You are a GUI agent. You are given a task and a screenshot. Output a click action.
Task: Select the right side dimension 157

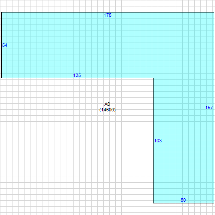click(x=209, y=107)
